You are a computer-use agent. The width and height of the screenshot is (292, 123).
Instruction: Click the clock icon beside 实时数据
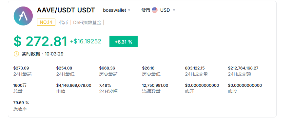pyautogui.click(x=16, y=54)
